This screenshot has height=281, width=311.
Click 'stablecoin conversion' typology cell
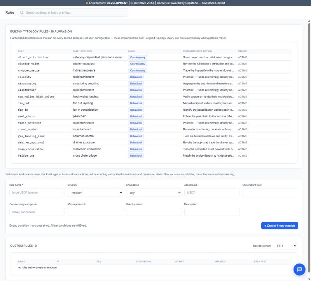[x=87, y=149]
